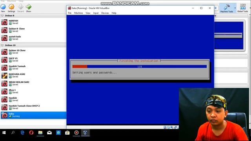Viewport: 251px width, 141px height.
Task: Expand the Machine Tools dropdown arrow
Action: tap(235, 8)
